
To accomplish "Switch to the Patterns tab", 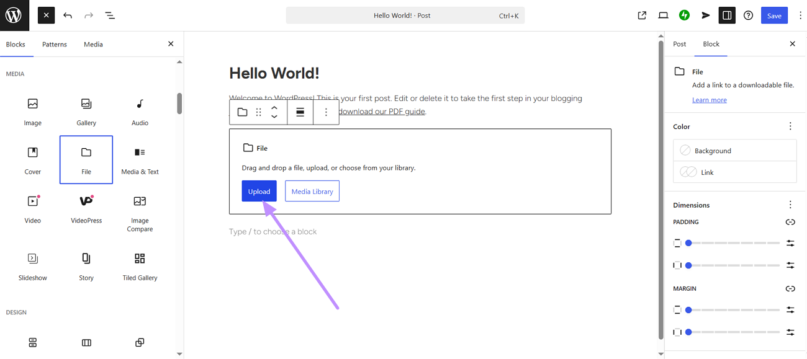I will pyautogui.click(x=54, y=44).
